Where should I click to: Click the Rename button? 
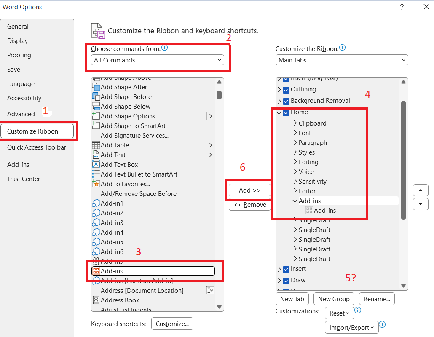(x=377, y=299)
